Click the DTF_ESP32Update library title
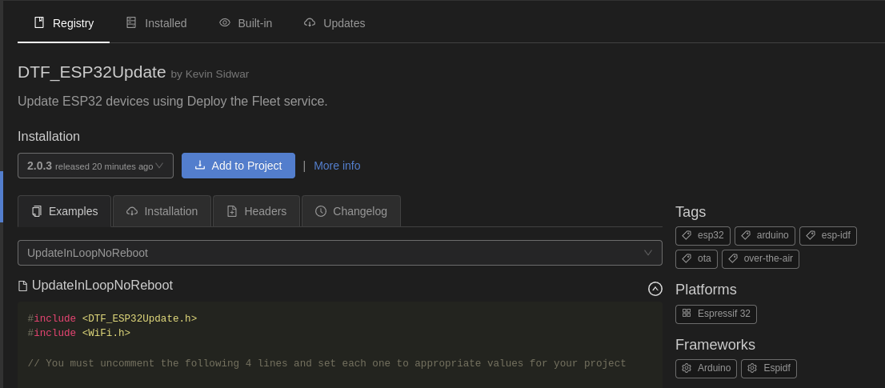Screen dimensions: 885x388 pos(91,72)
